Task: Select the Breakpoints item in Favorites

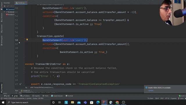Action: click(10, 15)
